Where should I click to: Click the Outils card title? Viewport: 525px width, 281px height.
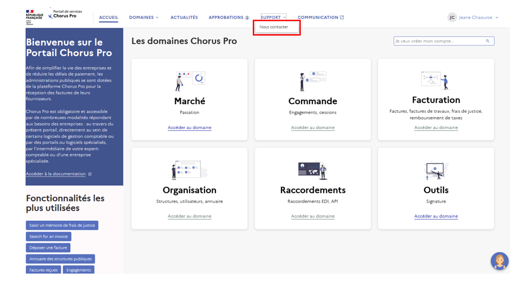pos(436,190)
